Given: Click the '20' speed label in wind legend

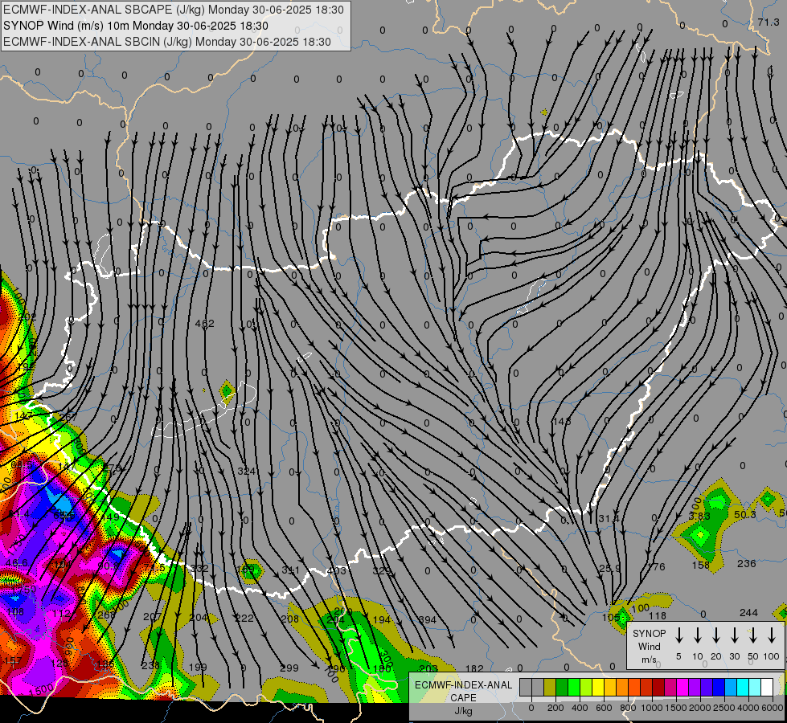Looking at the screenshot, I should point(716,656).
